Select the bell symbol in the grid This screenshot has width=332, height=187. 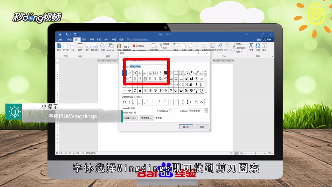coord(150,73)
